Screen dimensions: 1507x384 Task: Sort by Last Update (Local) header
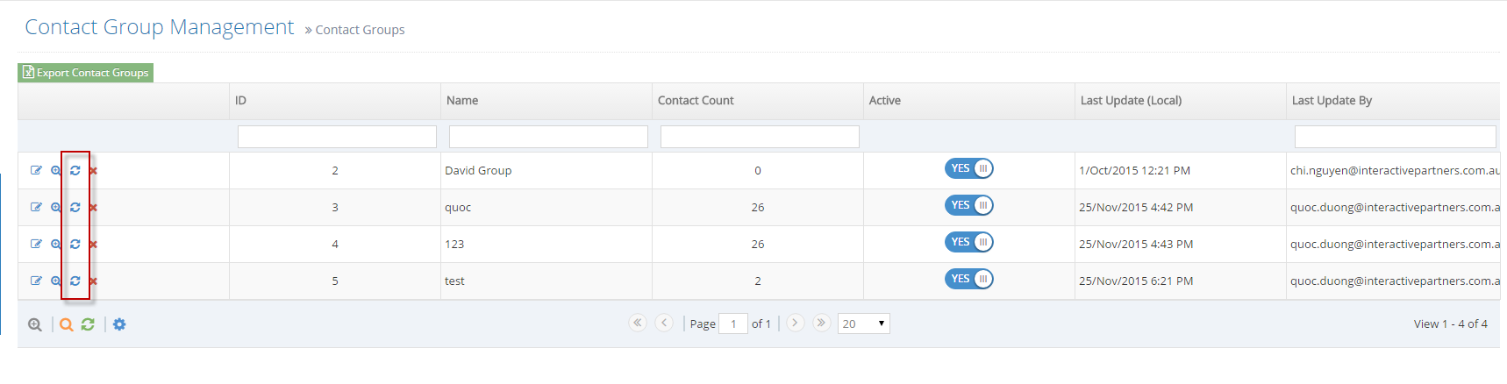[1131, 101]
